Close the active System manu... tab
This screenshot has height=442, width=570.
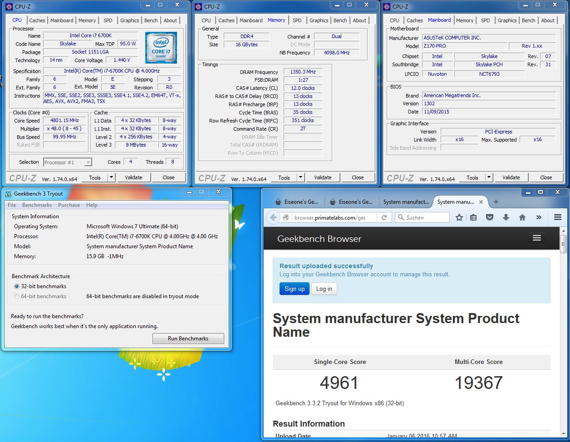(481, 202)
